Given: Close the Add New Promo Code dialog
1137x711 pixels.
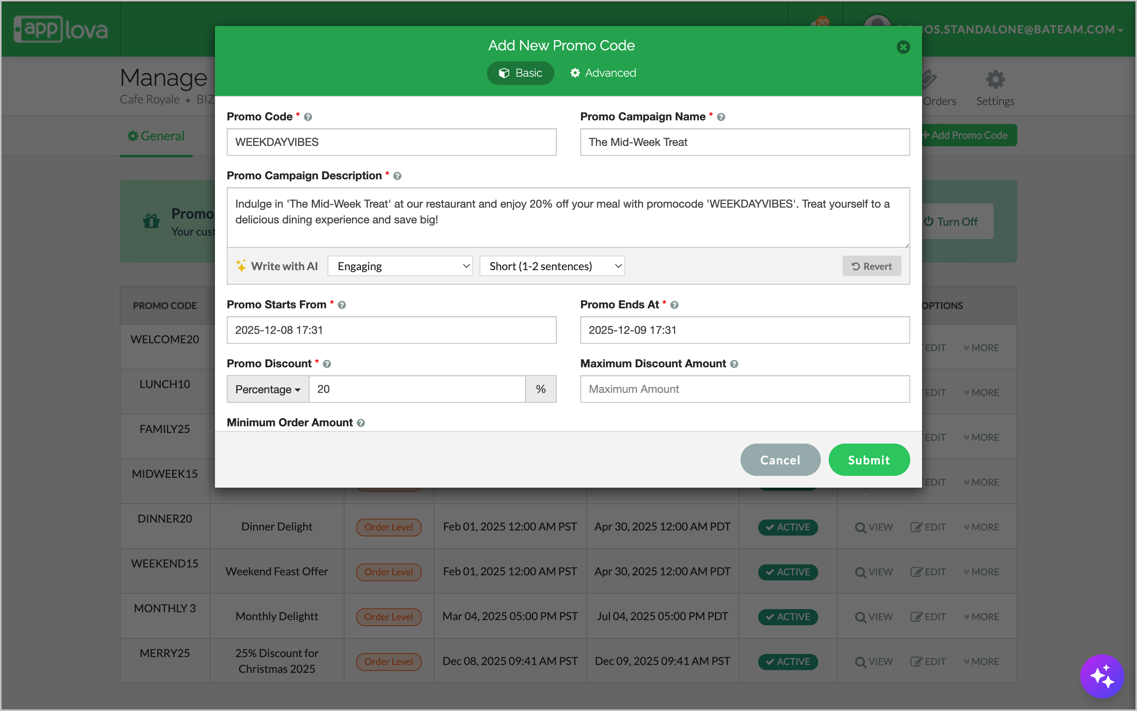Looking at the screenshot, I should click(x=903, y=47).
